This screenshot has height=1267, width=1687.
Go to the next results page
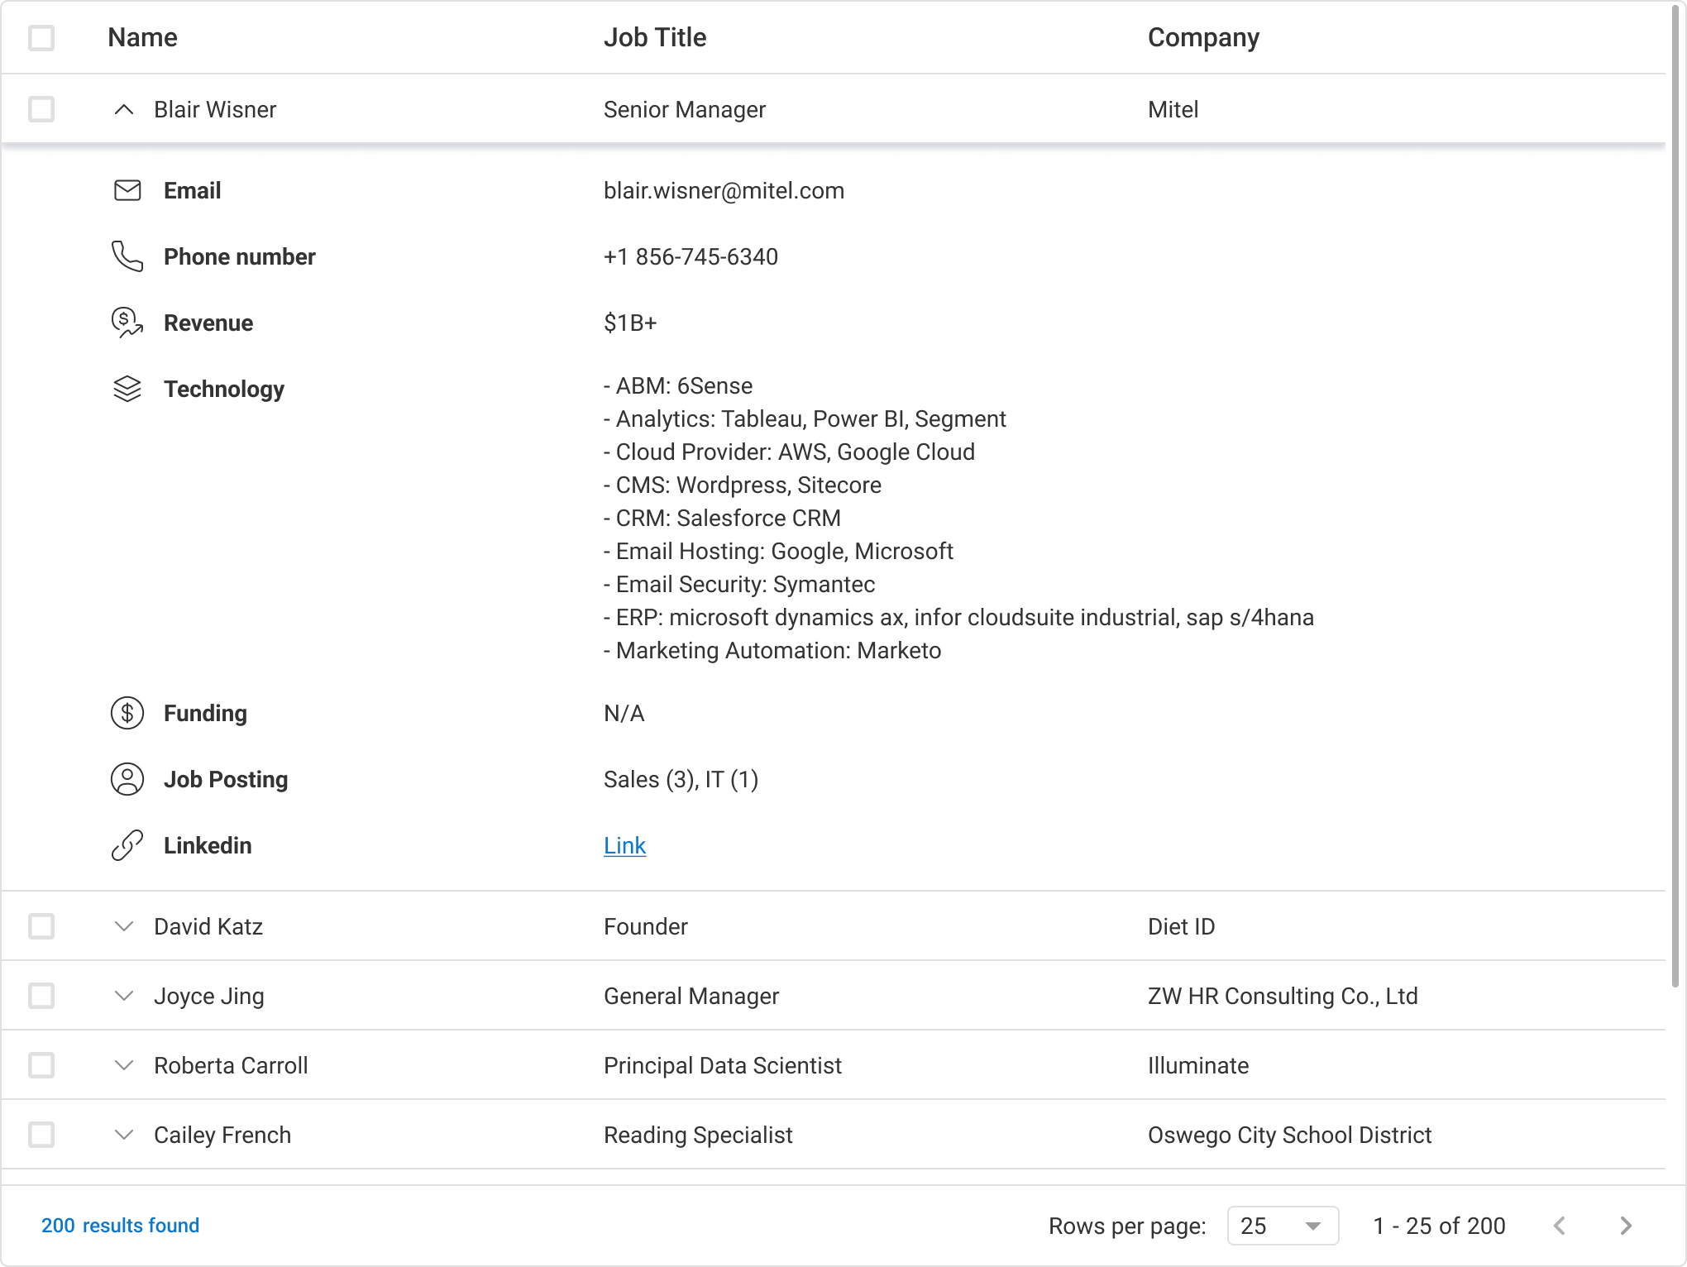click(x=1625, y=1226)
